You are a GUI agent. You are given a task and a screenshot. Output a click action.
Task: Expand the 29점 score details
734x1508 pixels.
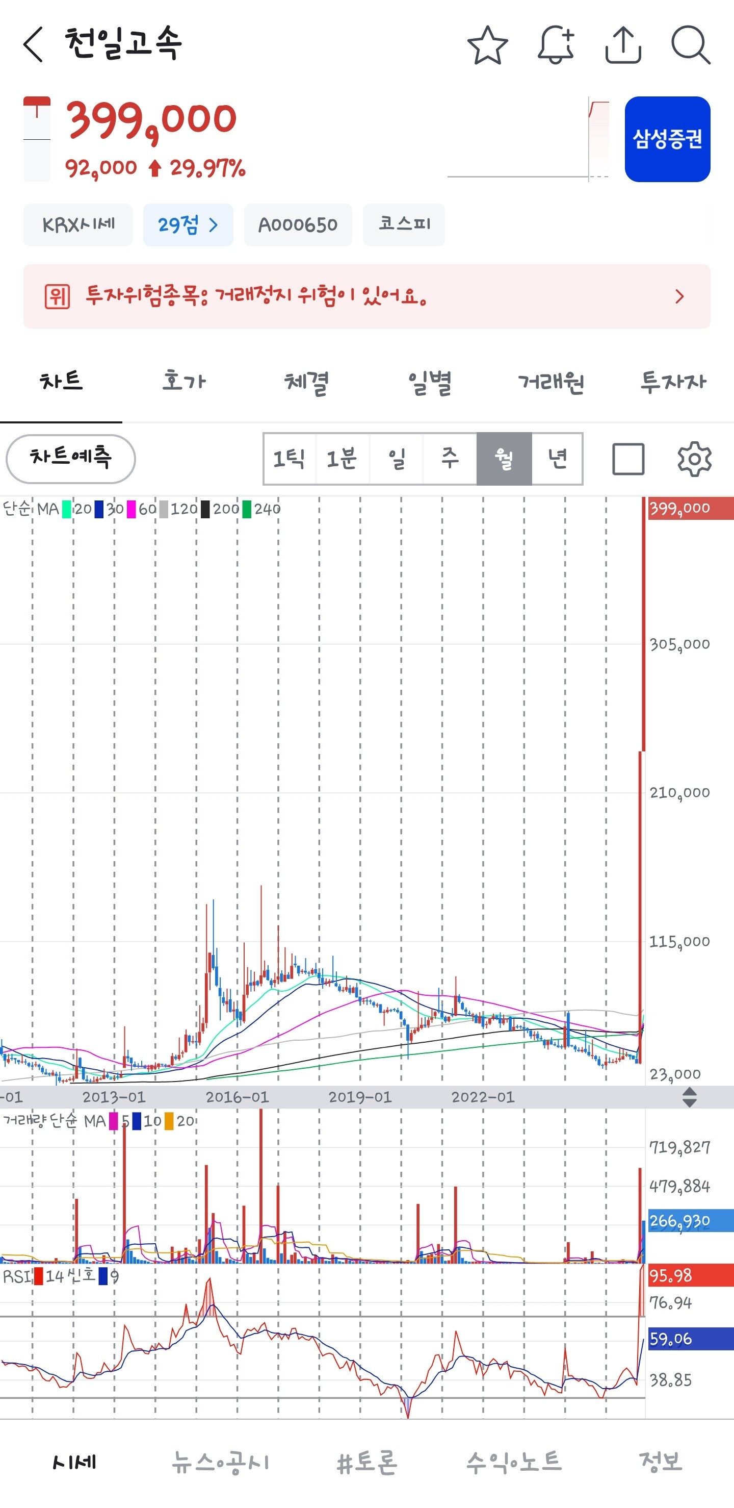(x=188, y=225)
